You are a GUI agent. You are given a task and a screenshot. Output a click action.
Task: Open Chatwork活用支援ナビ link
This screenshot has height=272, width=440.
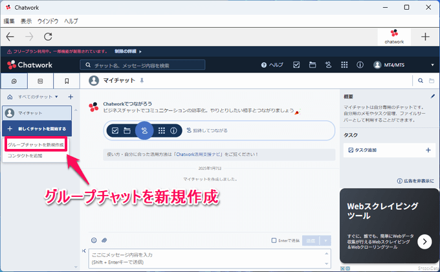tap(199, 154)
